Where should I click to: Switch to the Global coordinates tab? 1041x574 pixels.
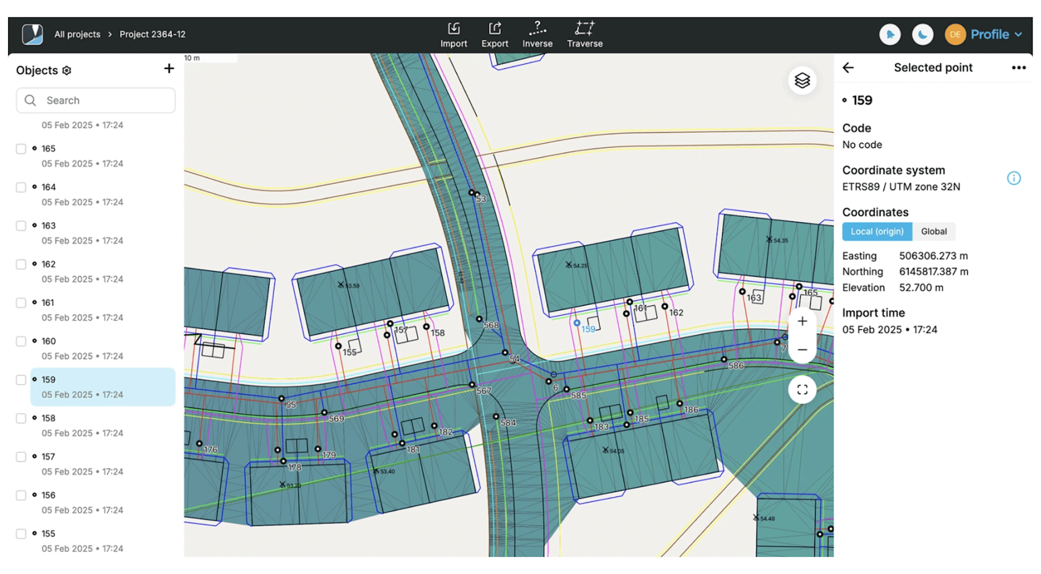(x=933, y=232)
